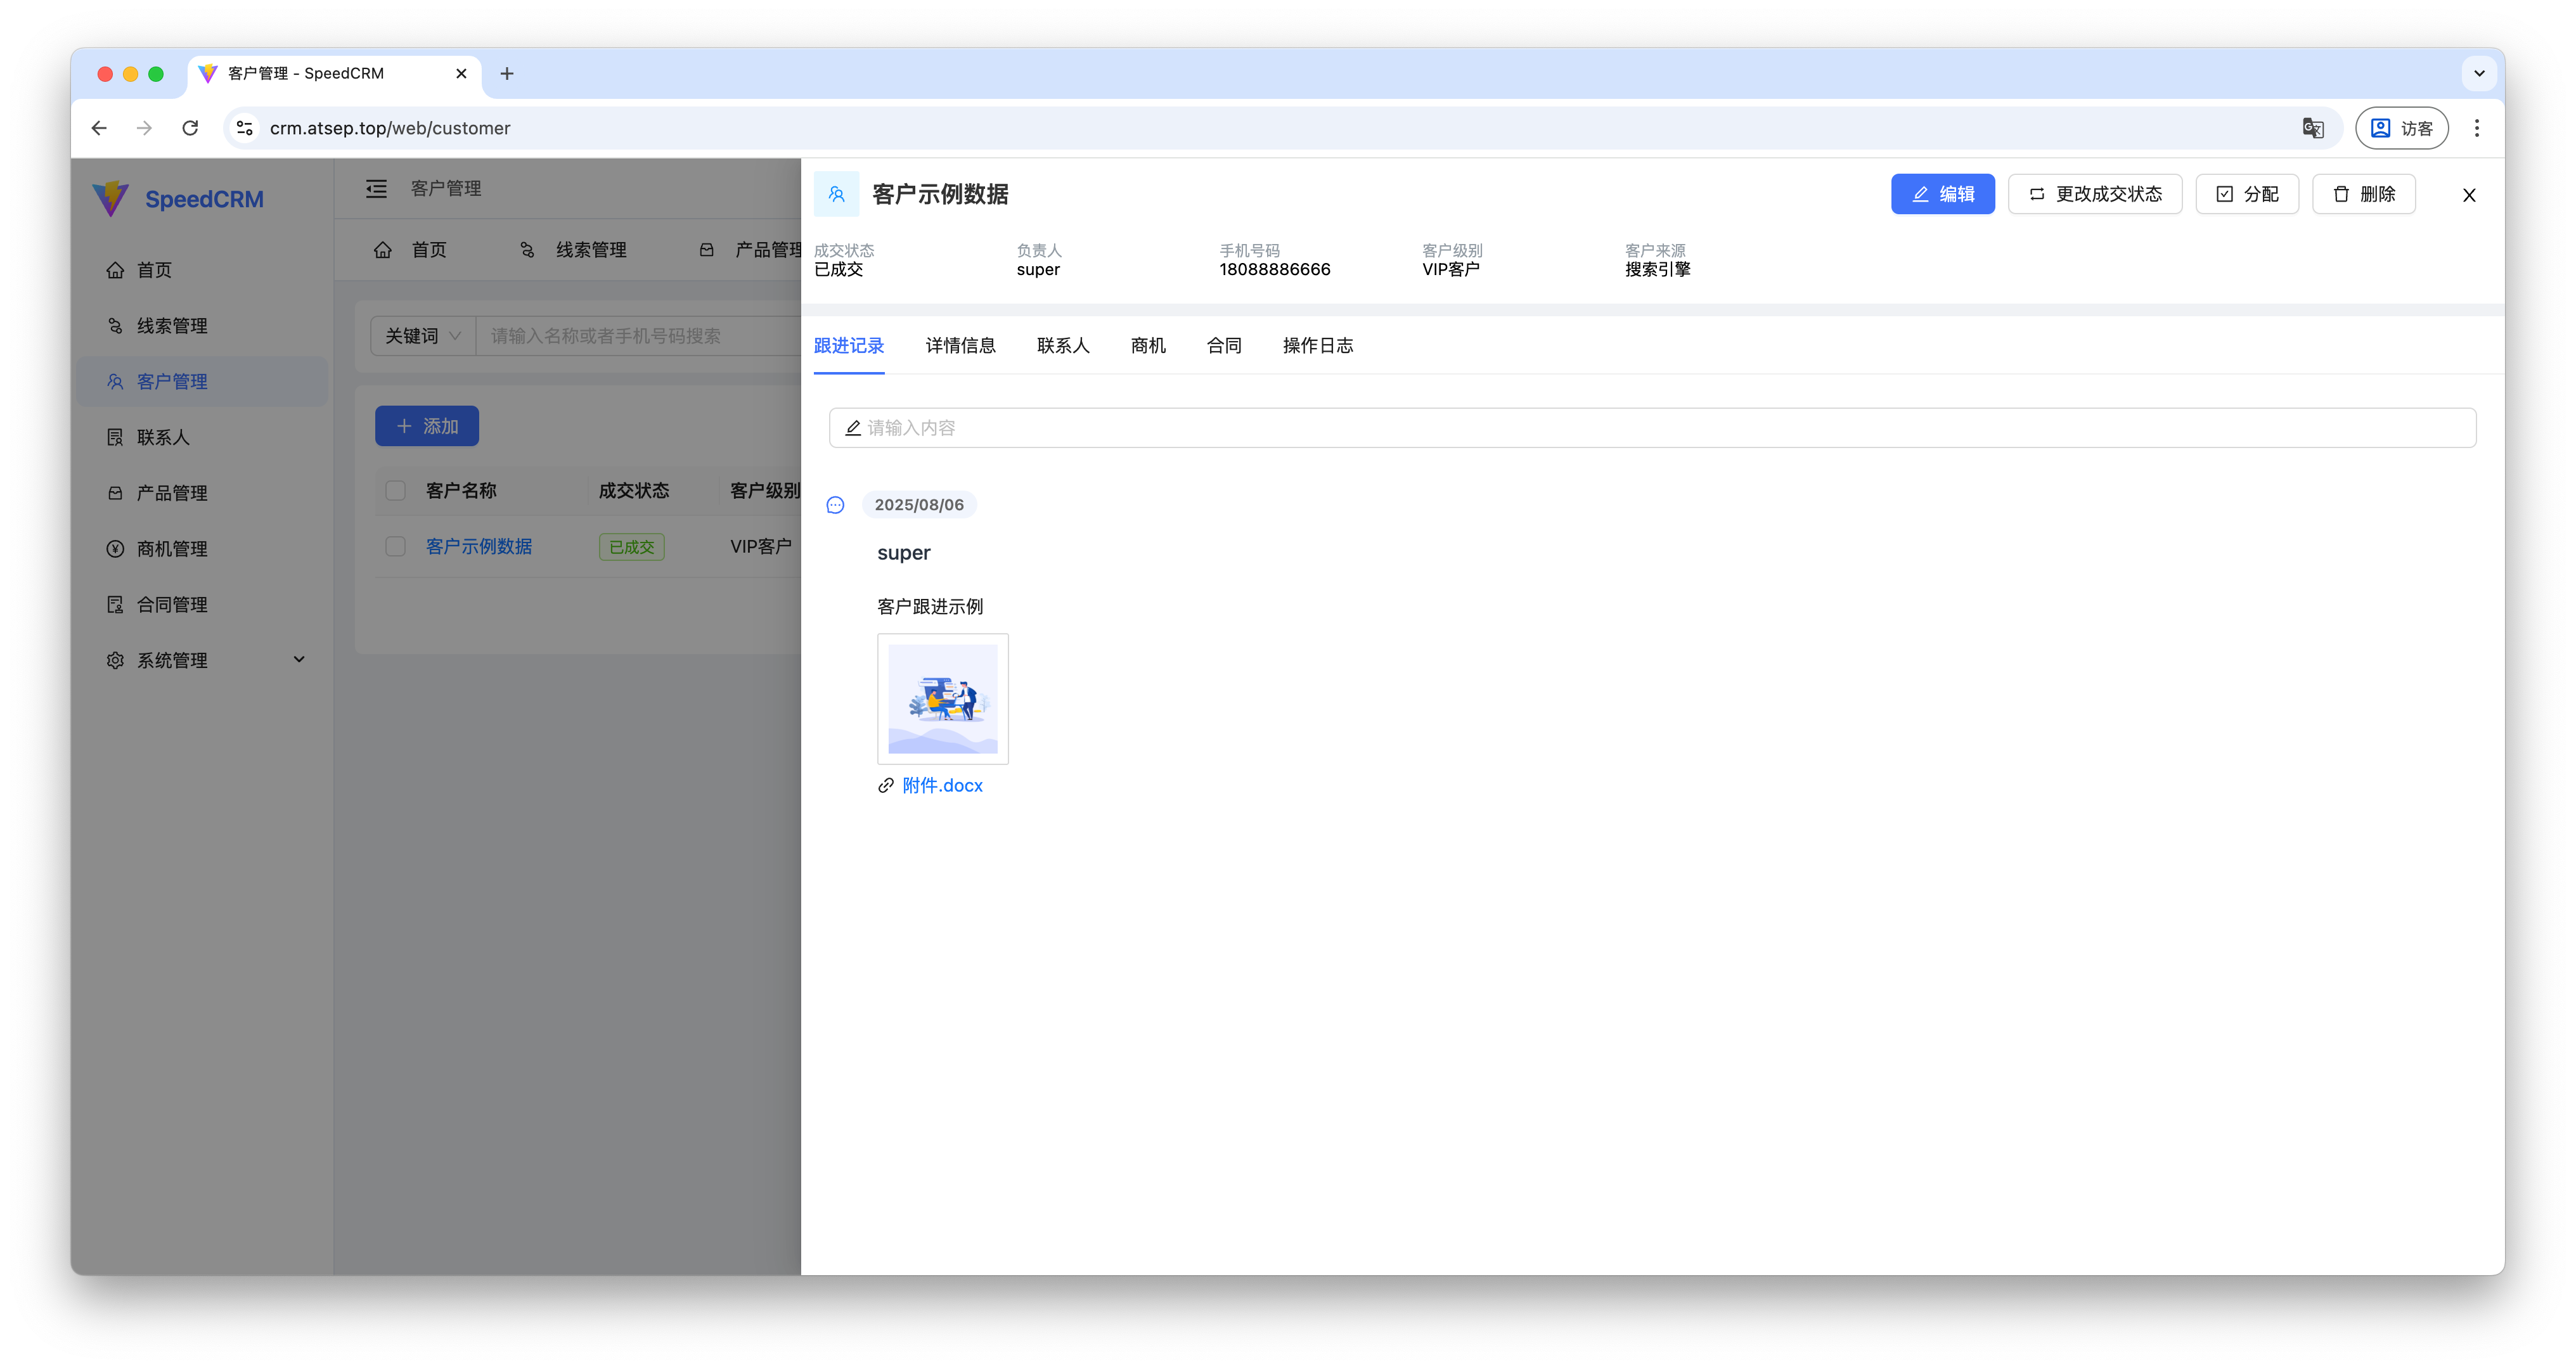Click the customer avatar icon beside 客户示例数据
The width and height of the screenshot is (2576, 1369).
[x=836, y=194]
